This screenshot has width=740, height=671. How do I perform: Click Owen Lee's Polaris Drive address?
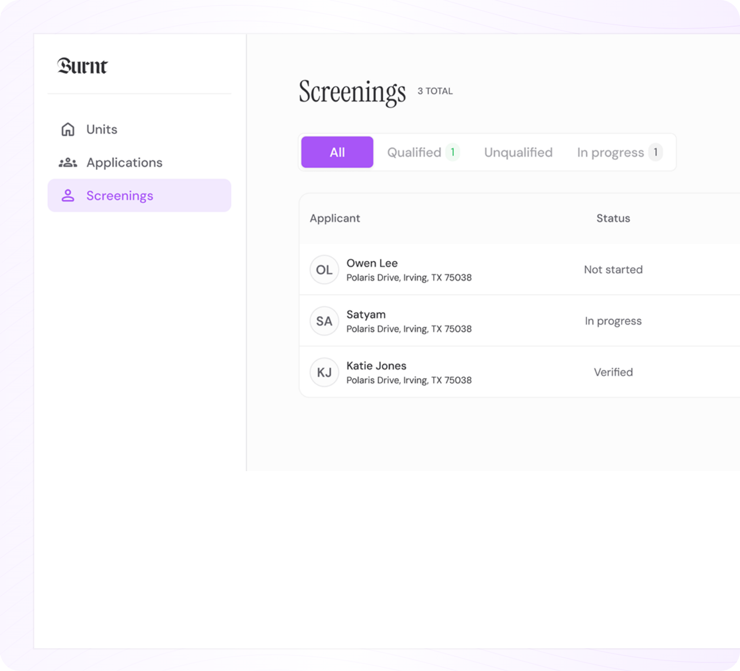coord(409,277)
